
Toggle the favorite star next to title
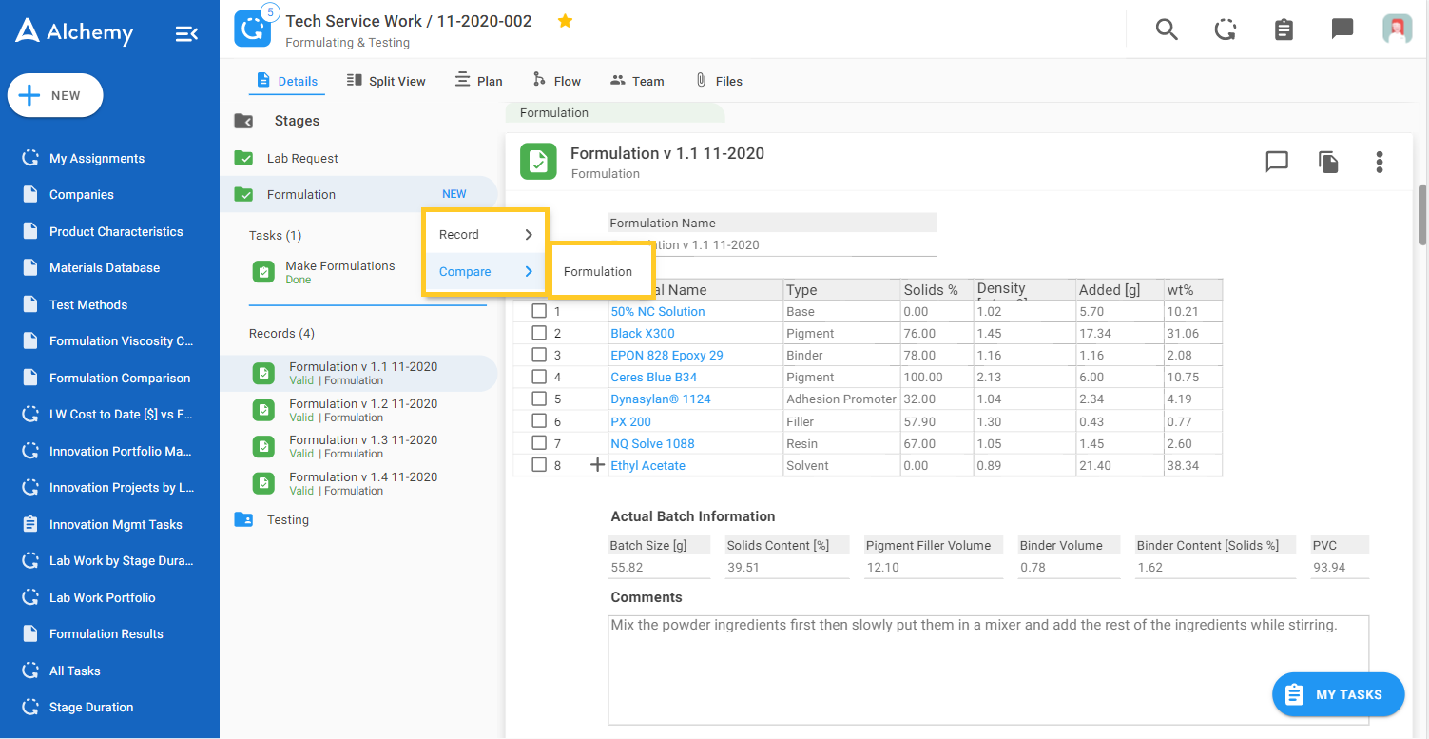pyautogui.click(x=565, y=21)
